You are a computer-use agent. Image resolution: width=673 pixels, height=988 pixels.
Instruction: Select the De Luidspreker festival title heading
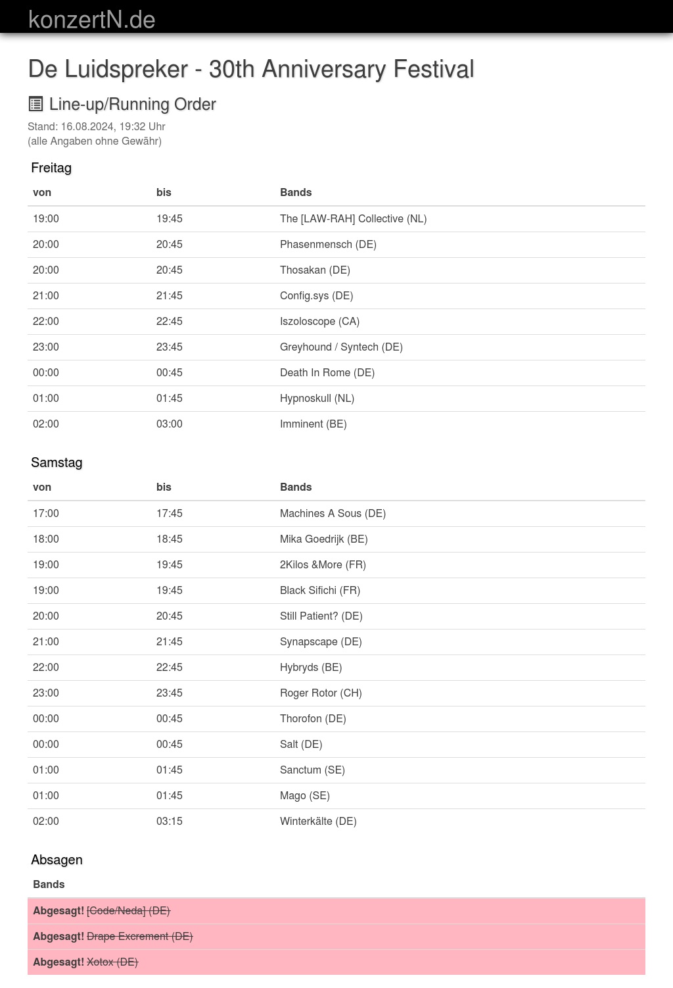[251, 69]
